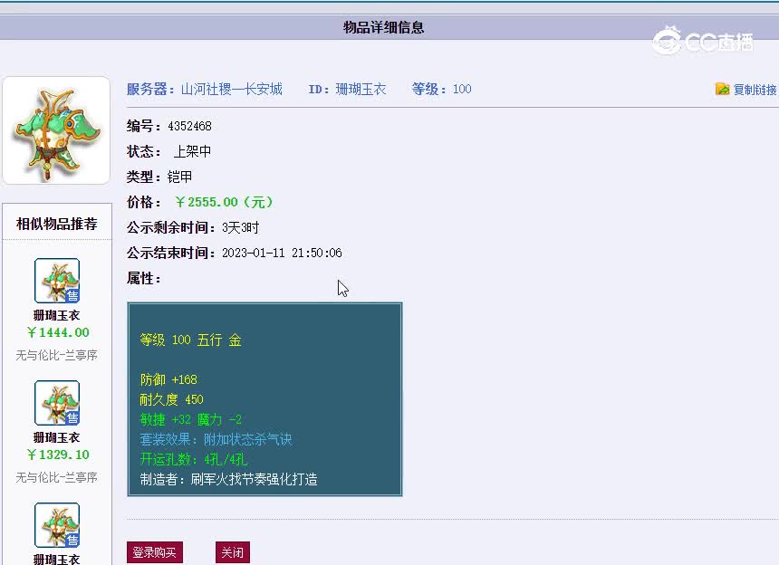Image resolution: width=779 pixels, height=565 pixels.
Task: Open the ¥1329.10 珊瑚玉衣 recommendation thumbnail
Action: (x=57, y=403)
